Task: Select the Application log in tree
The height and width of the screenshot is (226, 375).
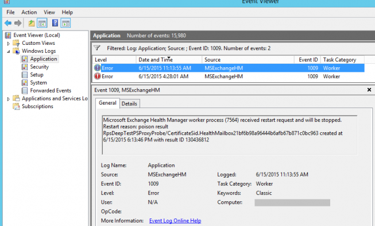Action: pos(44,59)
